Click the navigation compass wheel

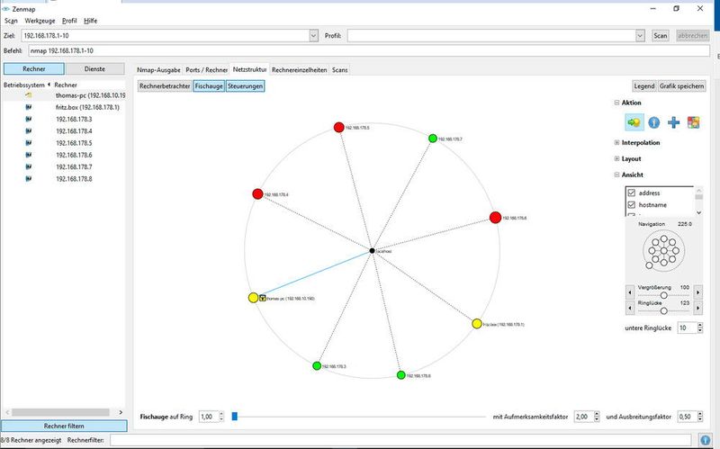tap(663, 251)
